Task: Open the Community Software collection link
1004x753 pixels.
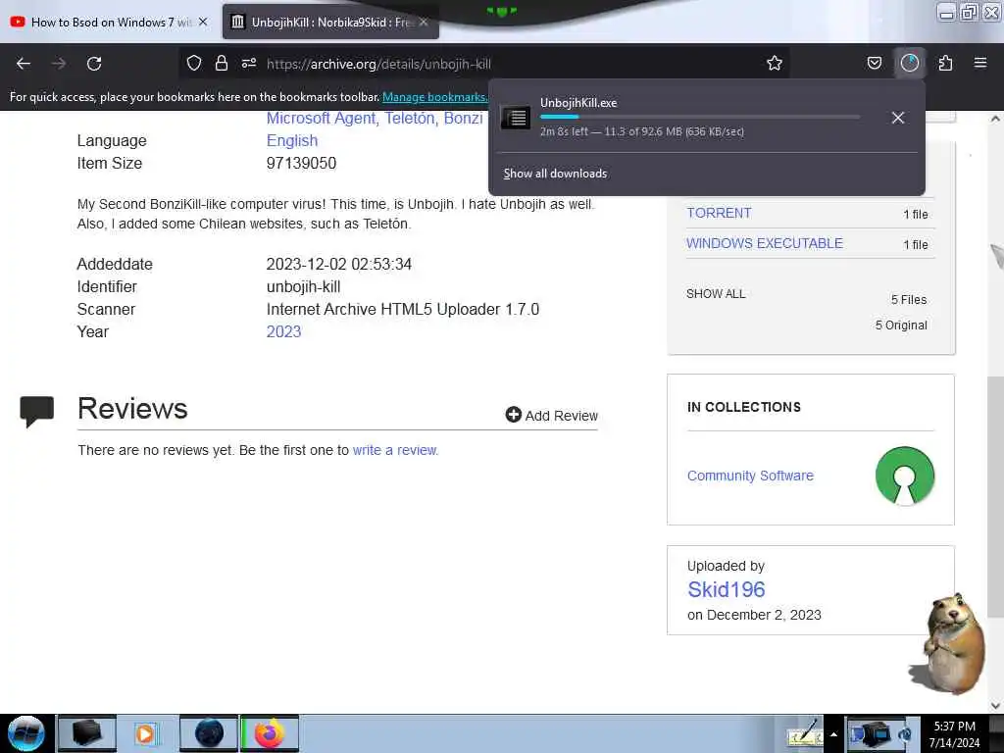Action: click(x=750, y=476)
